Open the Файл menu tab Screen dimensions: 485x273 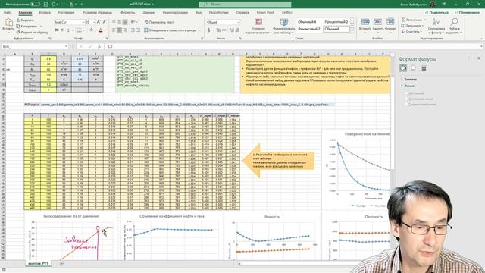pos(8,12)
